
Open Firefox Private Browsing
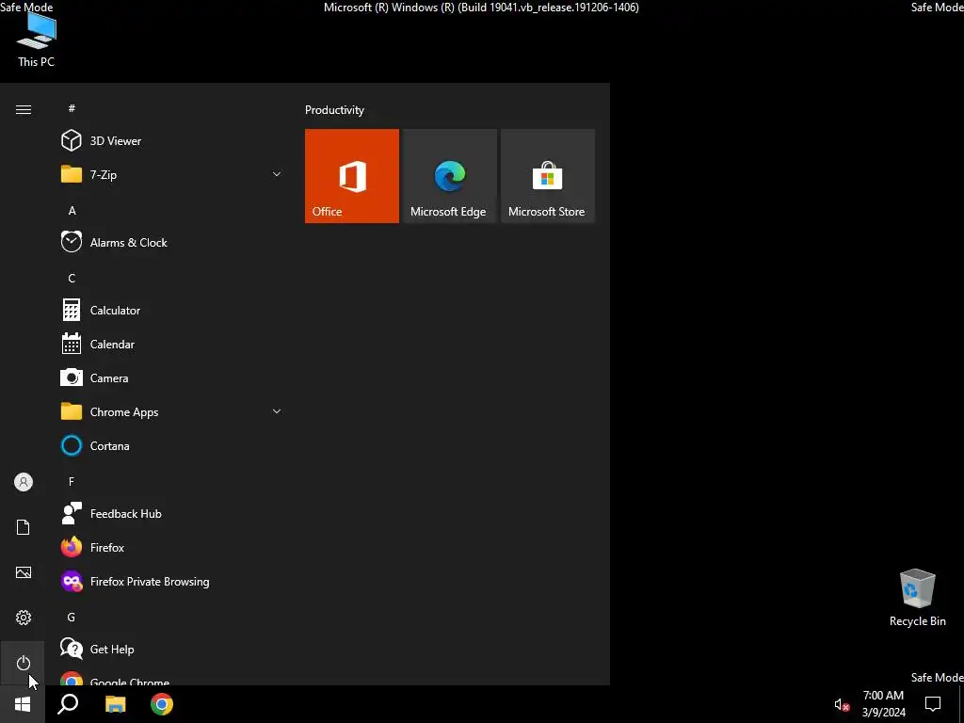click(x=171, y=582)
